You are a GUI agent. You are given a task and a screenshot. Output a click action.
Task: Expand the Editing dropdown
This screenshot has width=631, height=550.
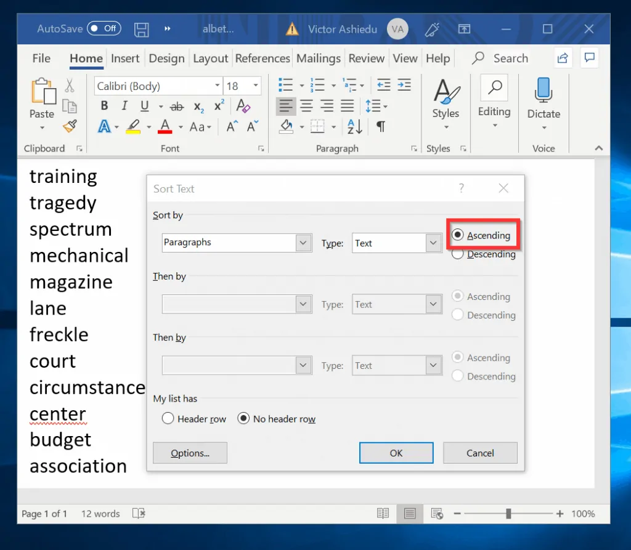(x=495, y=126)
